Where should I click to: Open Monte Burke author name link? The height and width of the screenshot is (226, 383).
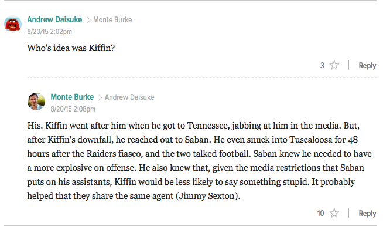[x=72, y=97]
